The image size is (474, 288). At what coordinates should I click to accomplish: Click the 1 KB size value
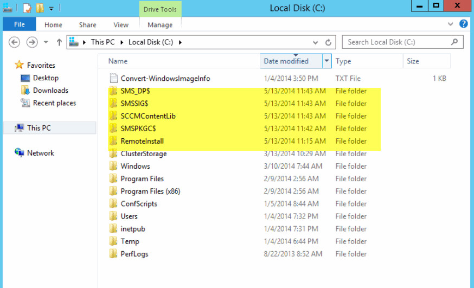(439, 78)
